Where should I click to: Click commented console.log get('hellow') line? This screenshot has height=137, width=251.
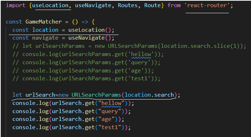[x=88, y=54]
